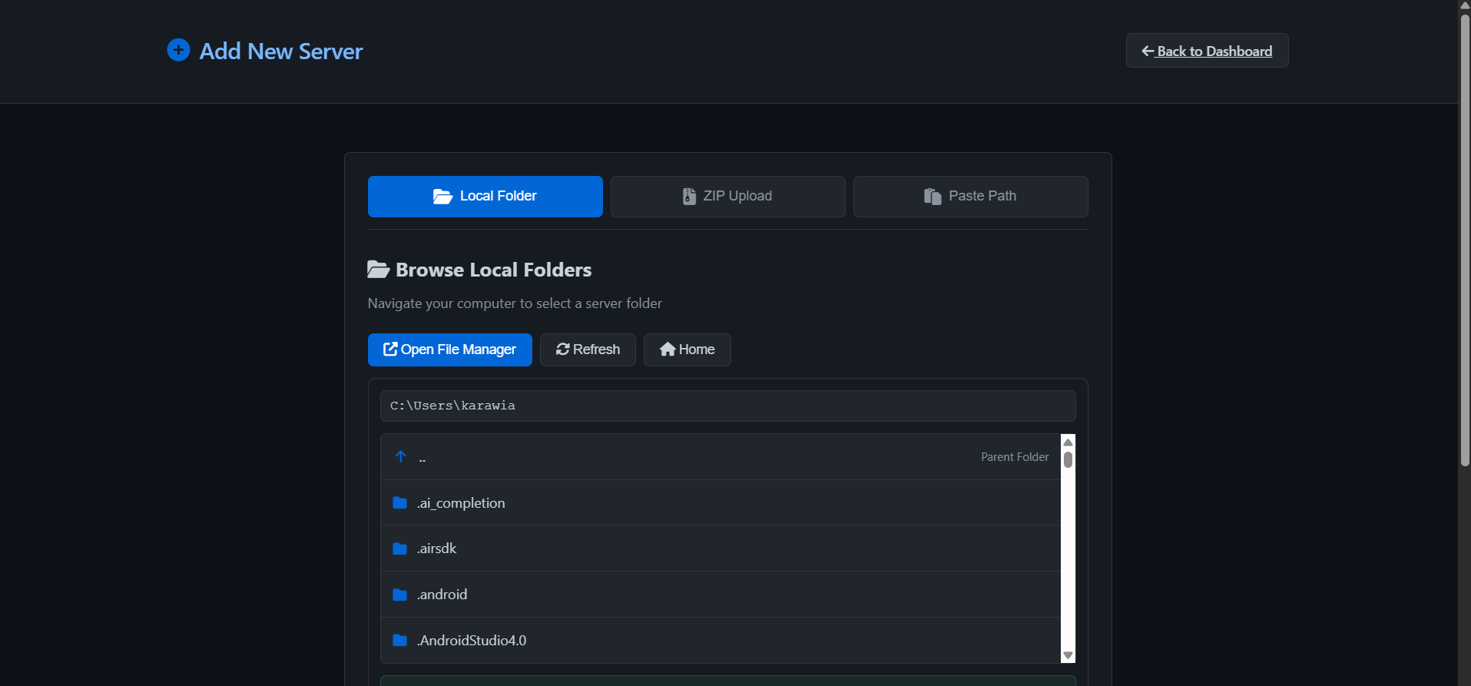Click the folder icon next to .android
1471x686 pixels.
399,595
